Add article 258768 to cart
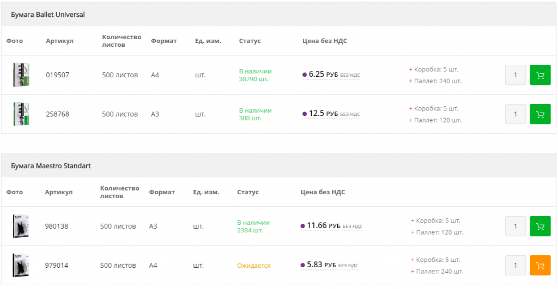 [x=540, y=114]
